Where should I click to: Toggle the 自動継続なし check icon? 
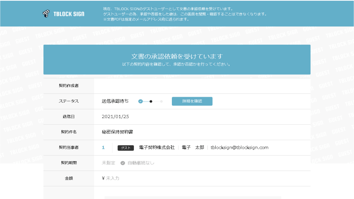pos(122,163)
